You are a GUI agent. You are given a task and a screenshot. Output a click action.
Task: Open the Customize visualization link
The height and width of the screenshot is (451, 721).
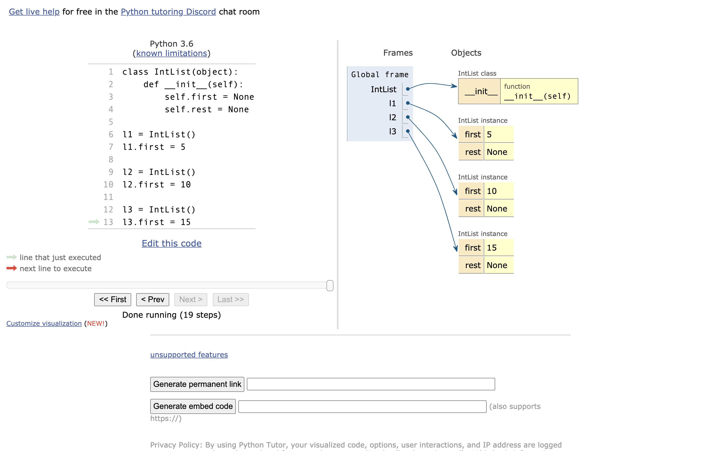coord(44,323)
